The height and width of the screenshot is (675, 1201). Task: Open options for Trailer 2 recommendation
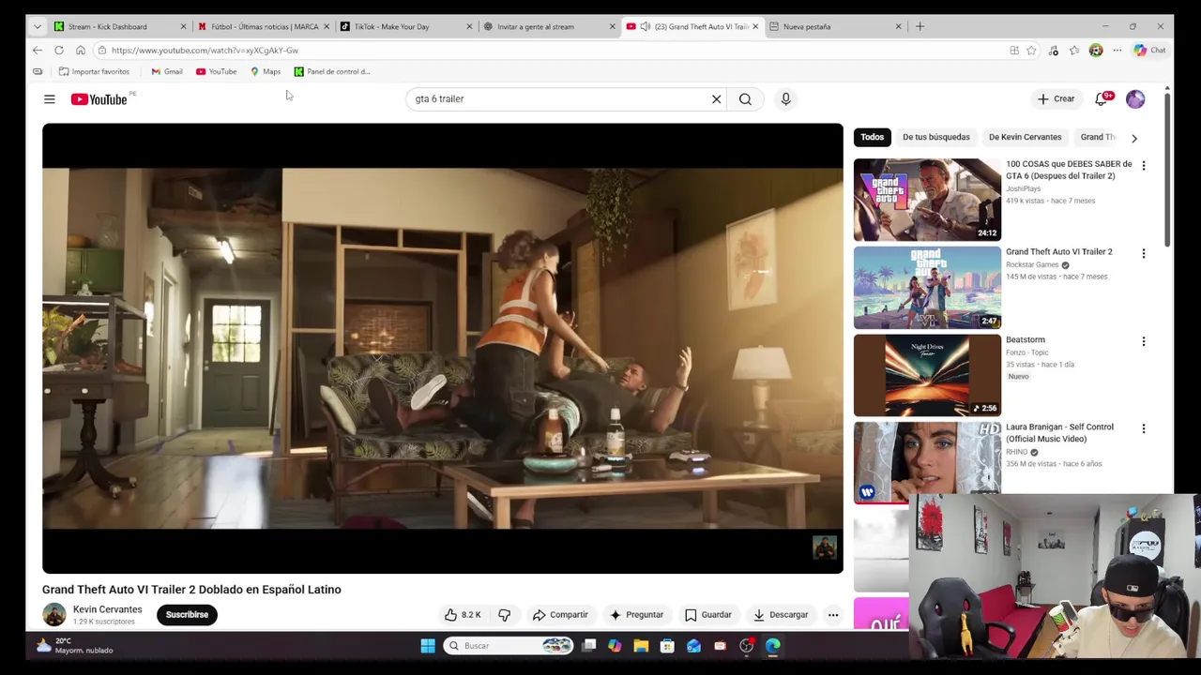click(1143, 253)
